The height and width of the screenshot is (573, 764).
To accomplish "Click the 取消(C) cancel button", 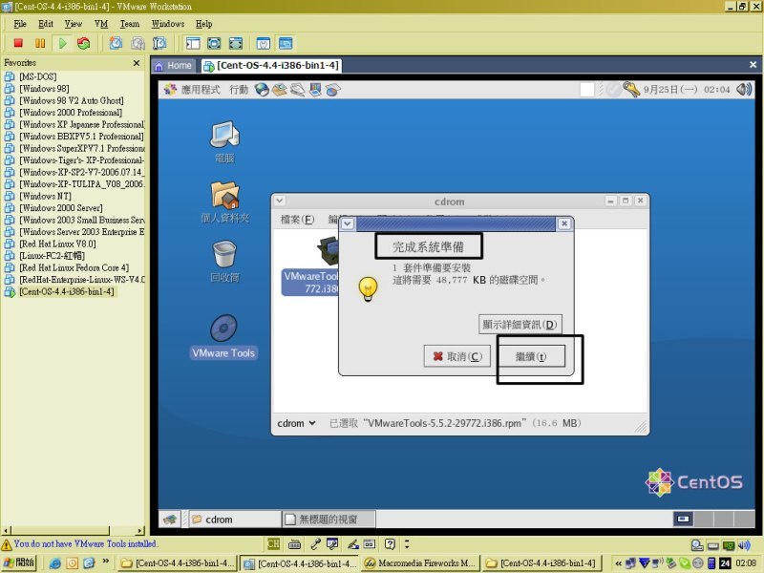I will 457,356.
